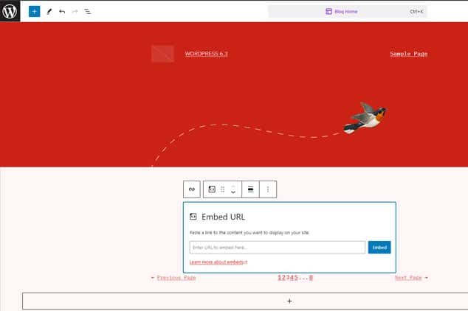Grab the block drag handle
This screenshot has height=311, width=468.
[223, 189]
